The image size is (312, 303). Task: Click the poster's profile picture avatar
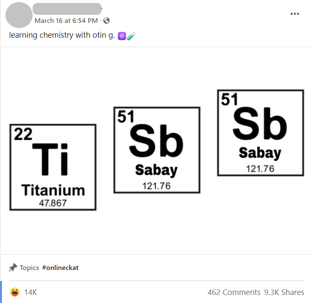[19, 15]
